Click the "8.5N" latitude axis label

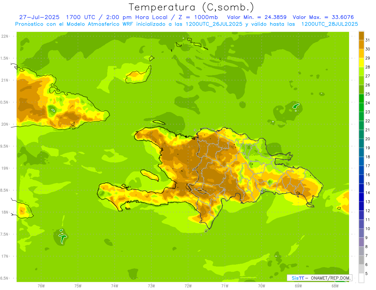[x=4, y=190]
